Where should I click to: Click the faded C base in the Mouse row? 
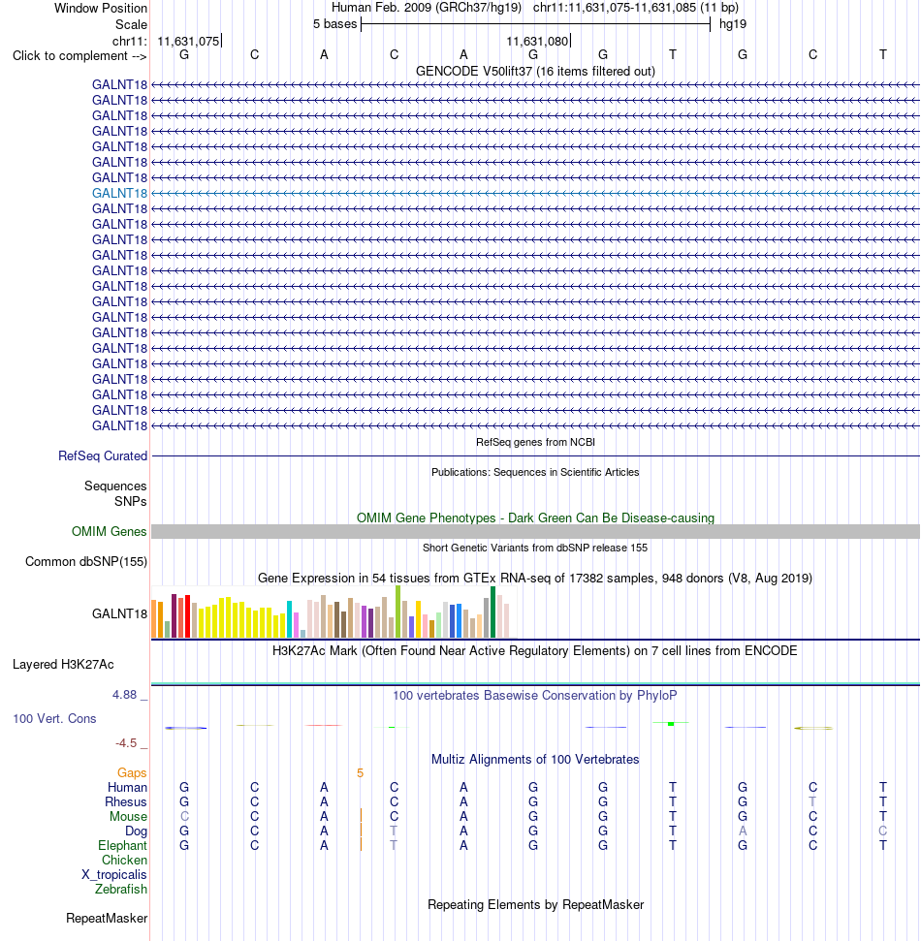point(184,817)
